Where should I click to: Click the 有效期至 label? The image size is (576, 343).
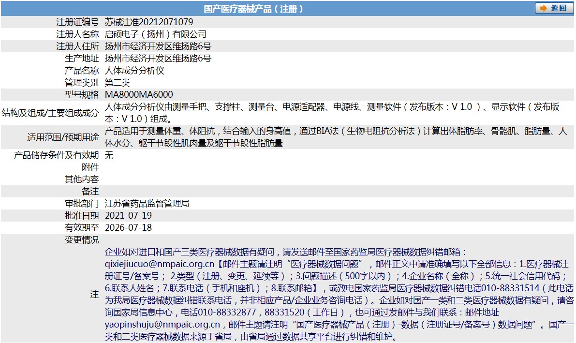tap(82, 228)
